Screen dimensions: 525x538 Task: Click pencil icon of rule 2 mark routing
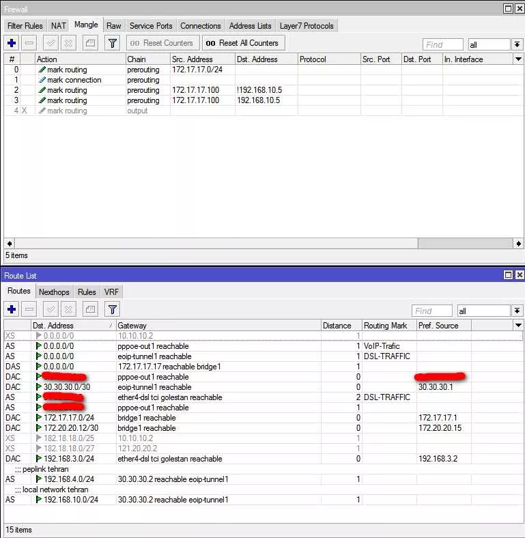click(42, 90)
